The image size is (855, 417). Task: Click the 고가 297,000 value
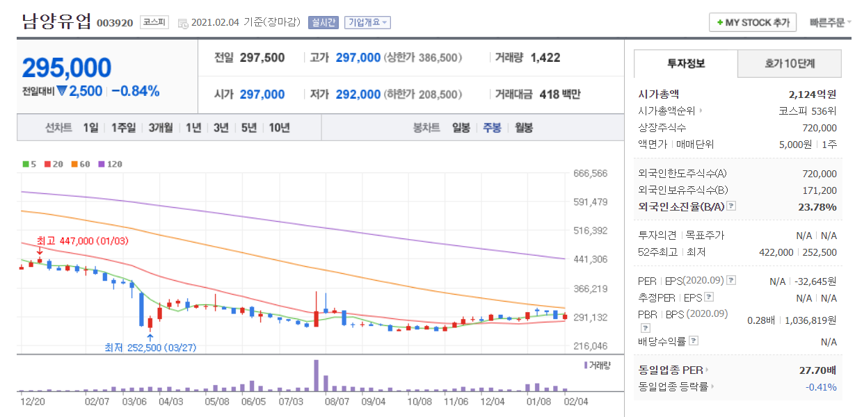point(358,58)
